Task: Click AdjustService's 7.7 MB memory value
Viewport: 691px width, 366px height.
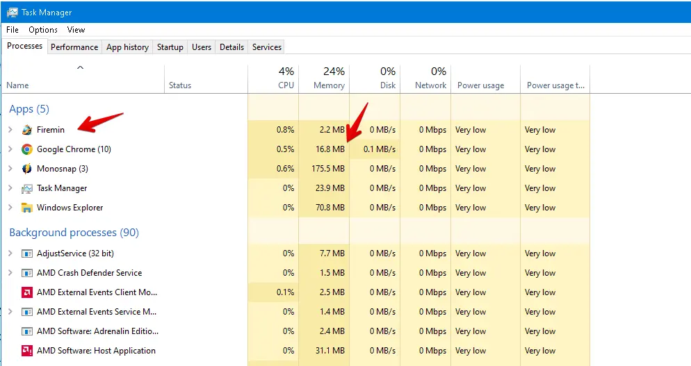Action: [332, 253]
